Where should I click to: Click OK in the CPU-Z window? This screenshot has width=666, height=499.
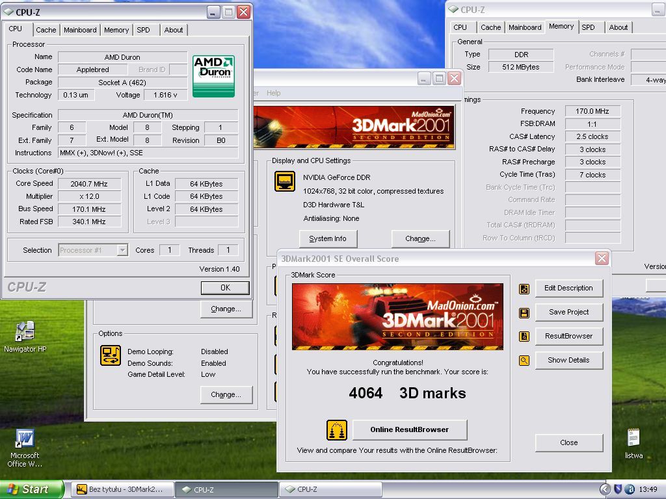[x=225, y=288]
